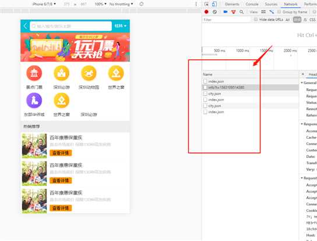Click 查看详情 on the topmost product listing
Viewport: 317px width, 241px height.
[x=61, y=153]
